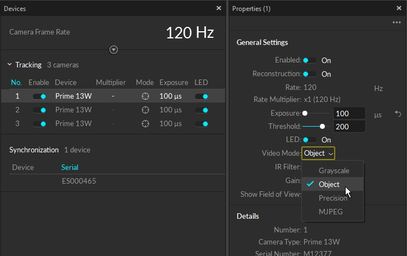The width and height of the screenshot is (407, 256).
Task: Disable the Reconstruction toggle
Action: 309,74
